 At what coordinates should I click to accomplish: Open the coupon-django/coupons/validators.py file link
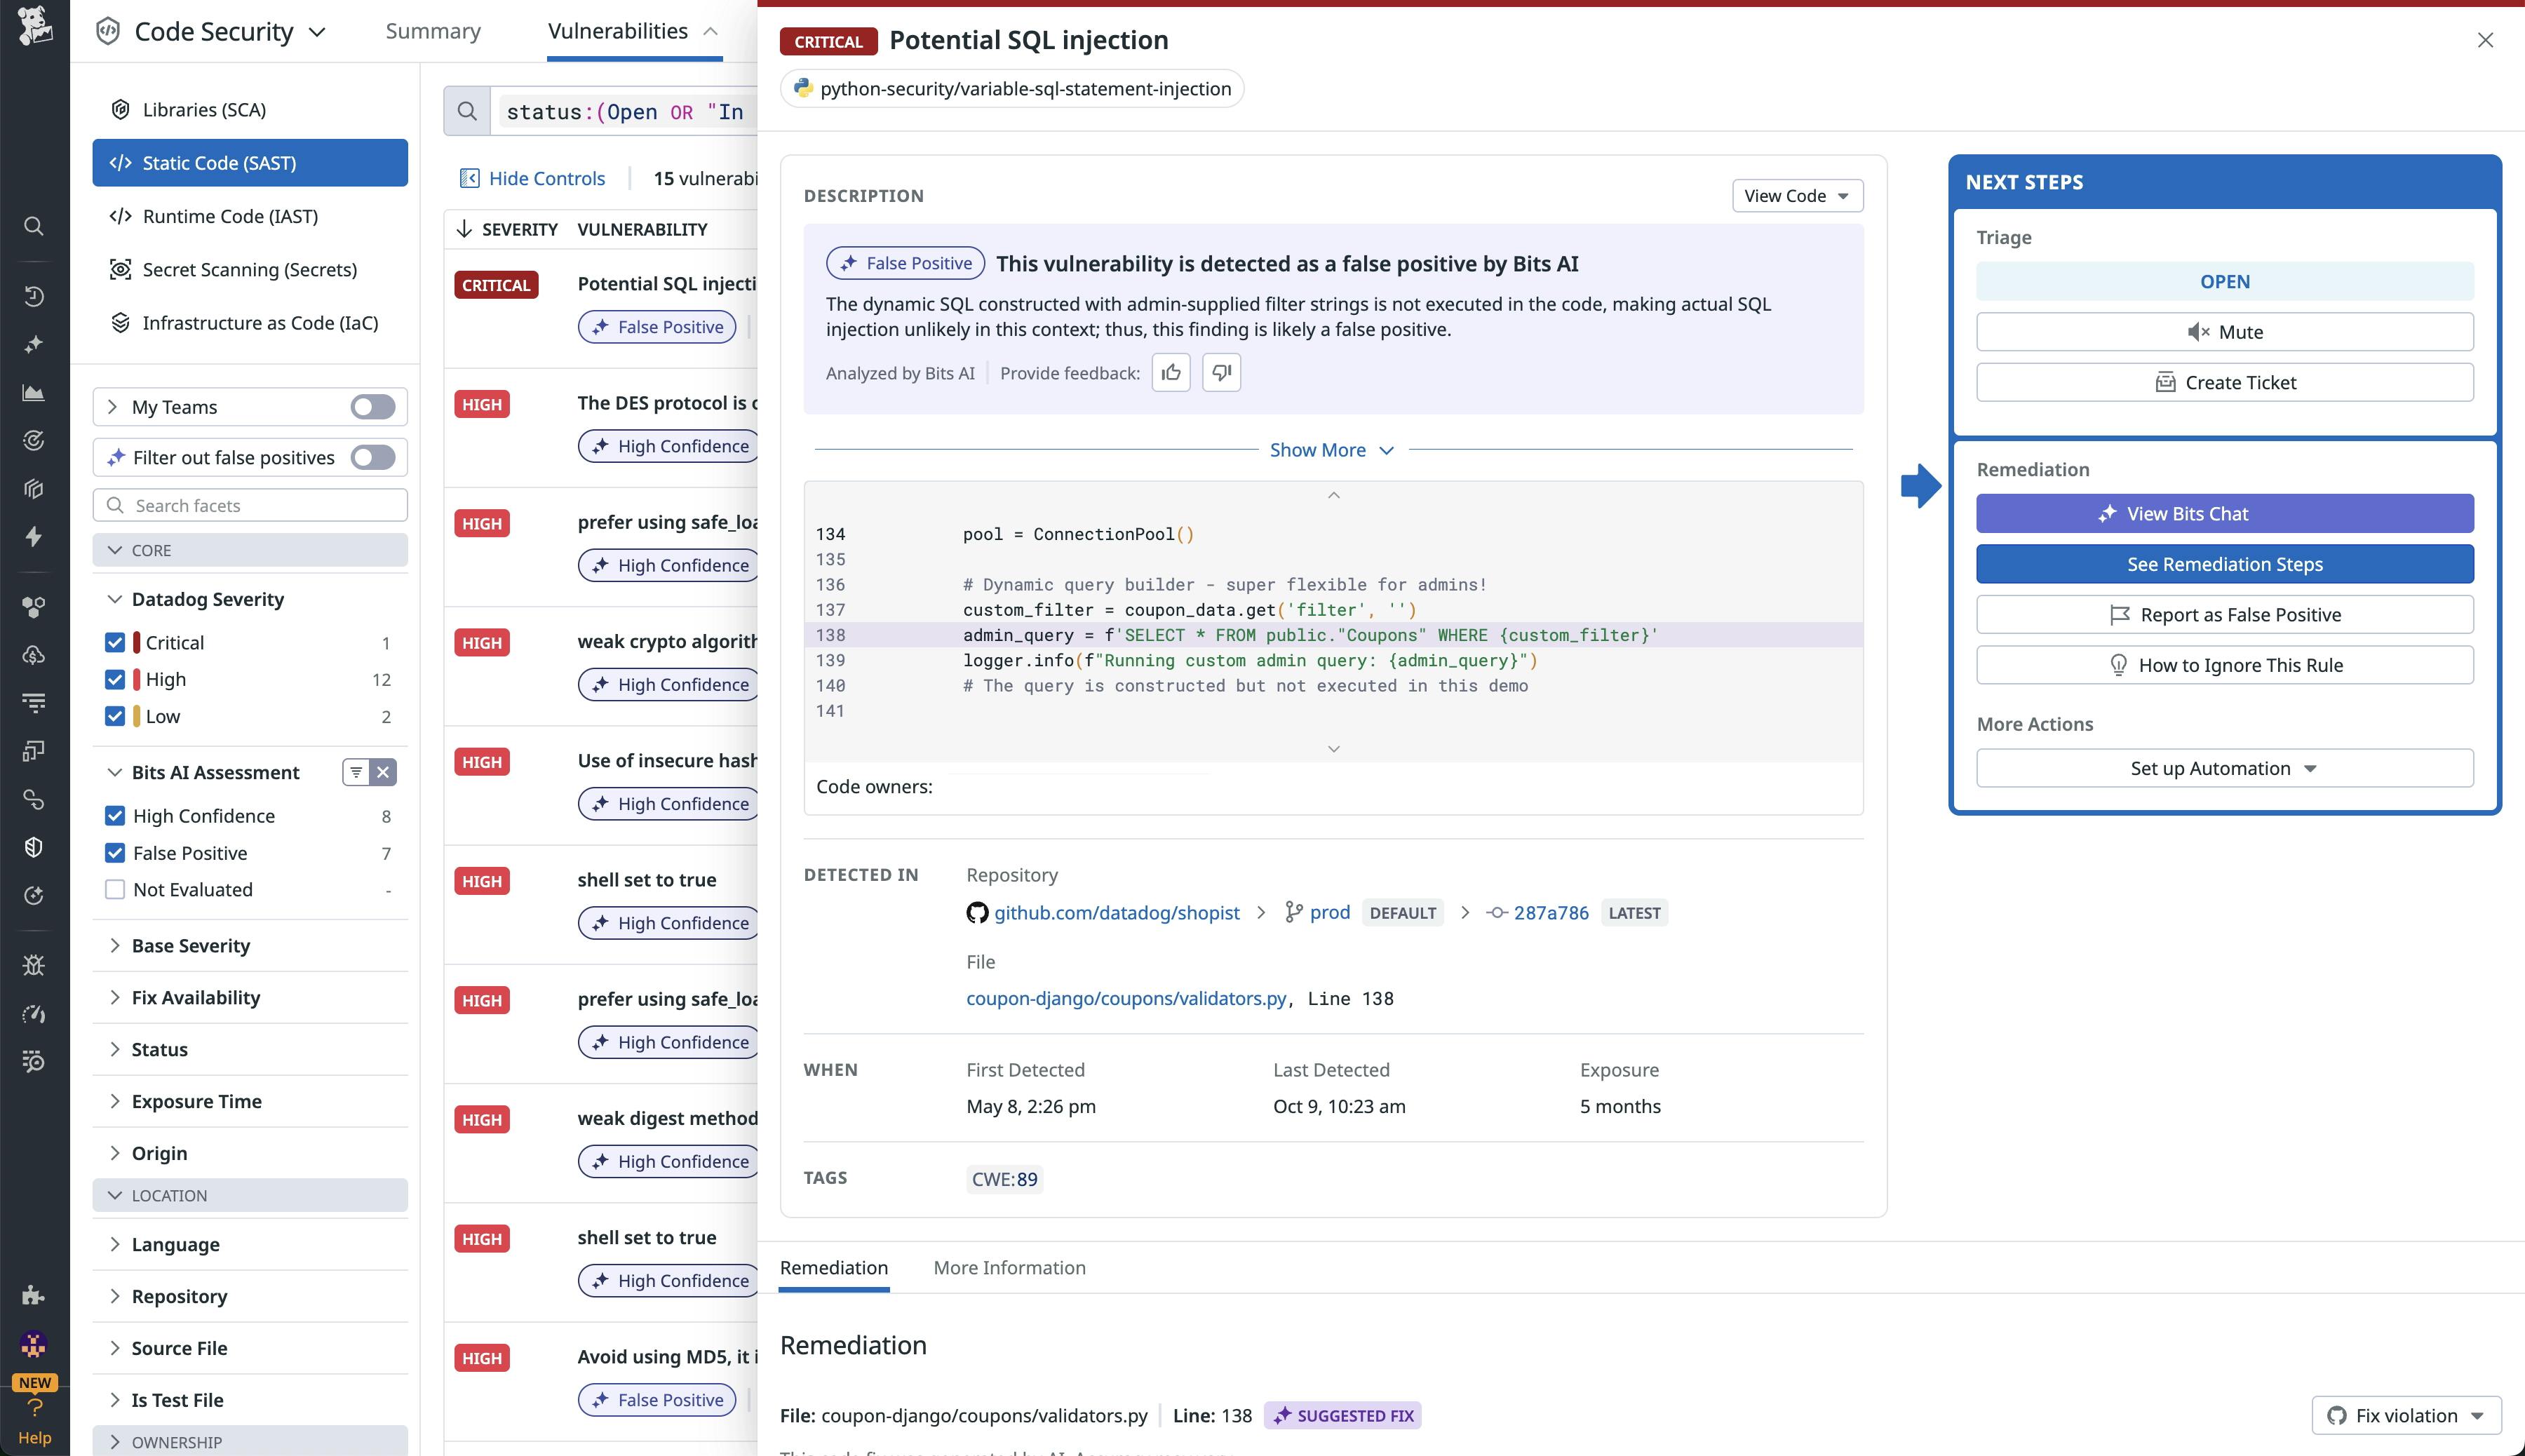click(1126, 997)
